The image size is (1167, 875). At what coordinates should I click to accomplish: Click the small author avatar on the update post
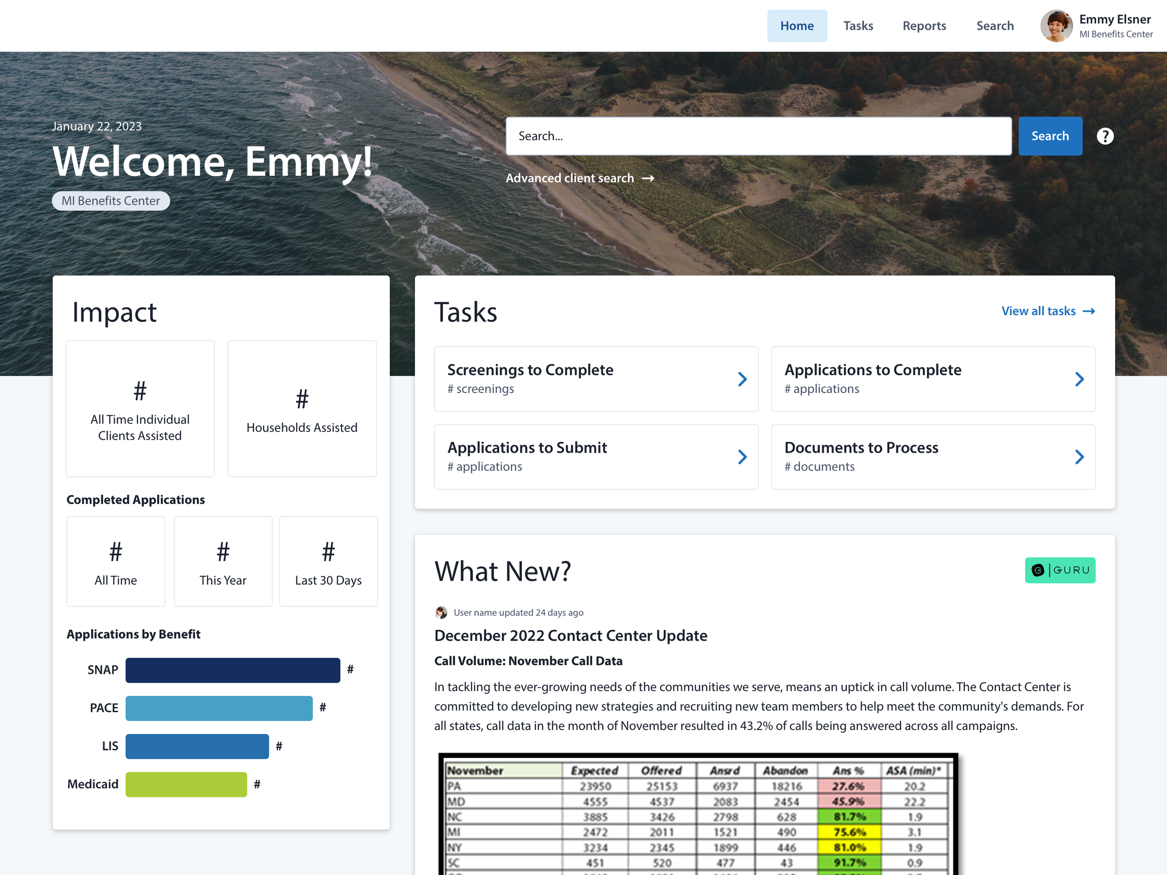click(441, 612)
